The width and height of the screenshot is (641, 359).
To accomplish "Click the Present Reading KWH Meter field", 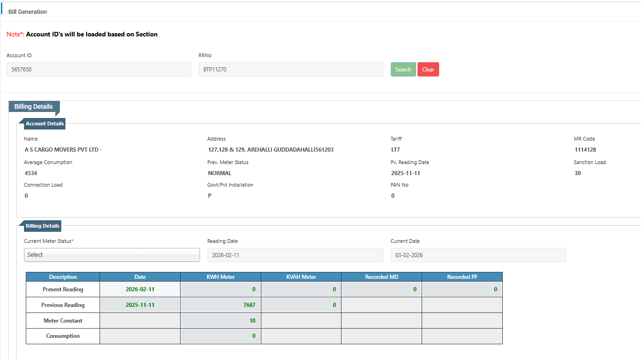I will (x=221, y=289).
